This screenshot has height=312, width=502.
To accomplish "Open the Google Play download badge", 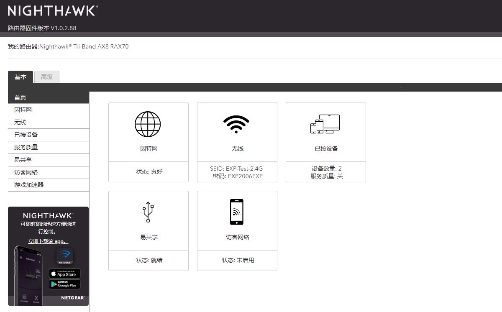I will (x=65, y=284).
